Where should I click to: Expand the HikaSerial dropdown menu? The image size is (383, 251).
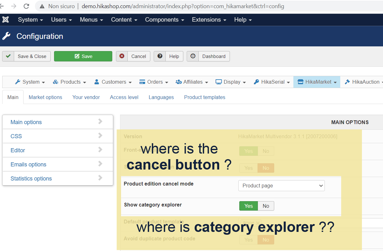coord(272,82)
